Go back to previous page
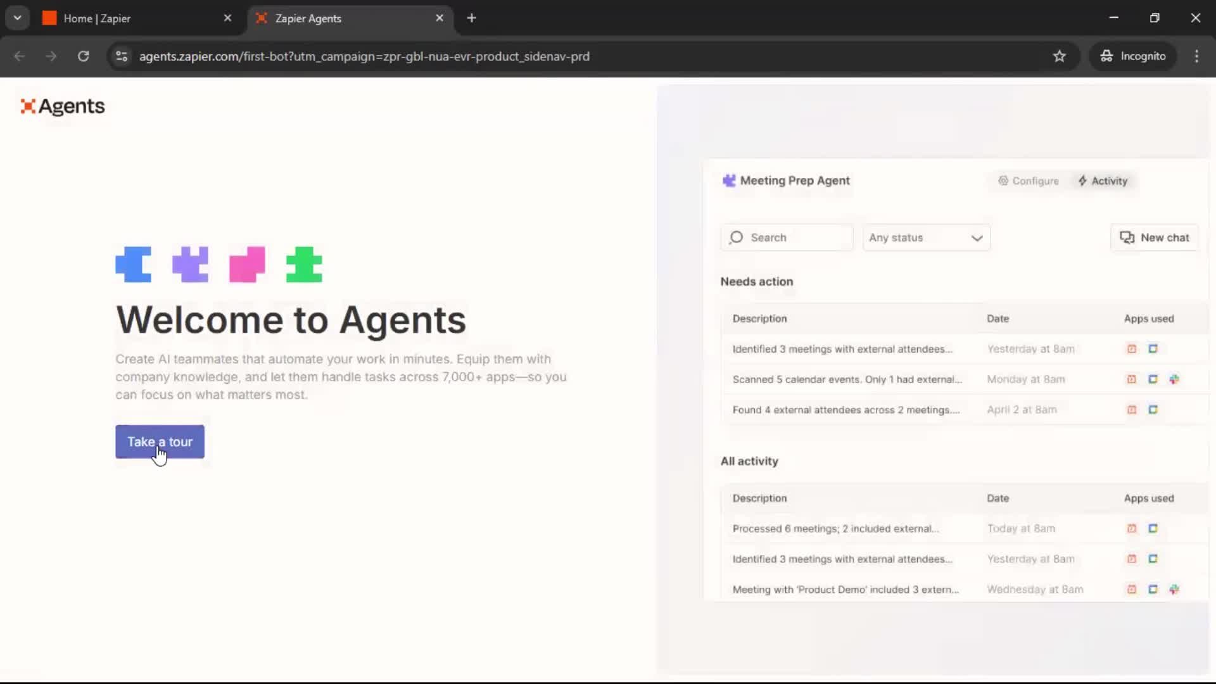This screenshot has height=684, width=1216. click(20, 56)
